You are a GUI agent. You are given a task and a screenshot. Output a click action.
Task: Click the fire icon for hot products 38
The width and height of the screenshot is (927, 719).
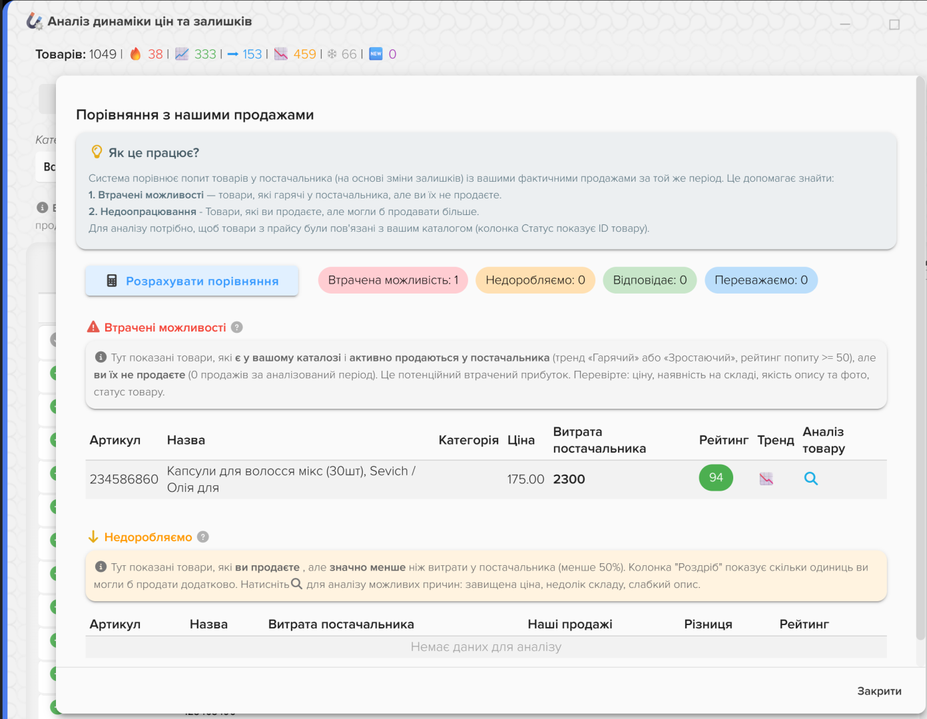point(135,54)
